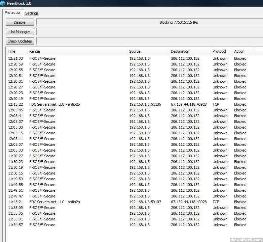
Task: Click the Blocking 775315115 IPs status bar
Action: [x=150, y=22]
